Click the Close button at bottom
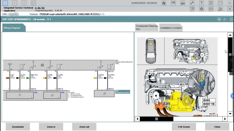The image size is (234, 131). (x=217, y=127)
